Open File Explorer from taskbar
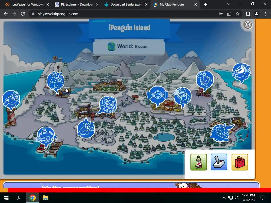Viewport: 271px width, 203px height. [46, 198]
